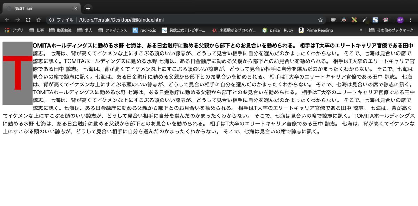Activate the eyedropper color picker extension

[x=365, y=20]
